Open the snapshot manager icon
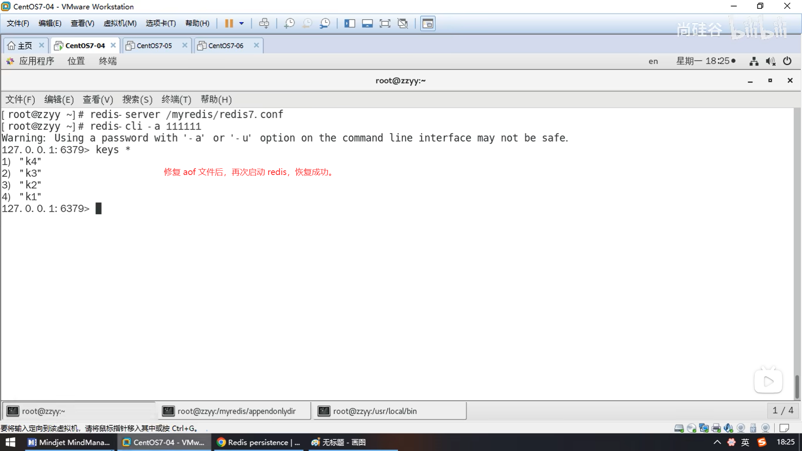The height and width of the screenshot is (451, 802). pyautogui.click(x=325, y=23)
